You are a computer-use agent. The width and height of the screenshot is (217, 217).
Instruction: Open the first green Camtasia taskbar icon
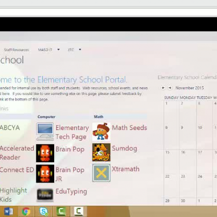tap(61, 211)
